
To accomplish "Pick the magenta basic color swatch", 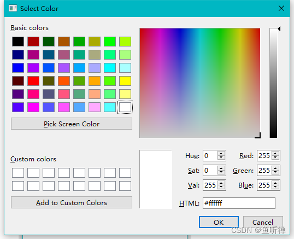I will point(33,107).
